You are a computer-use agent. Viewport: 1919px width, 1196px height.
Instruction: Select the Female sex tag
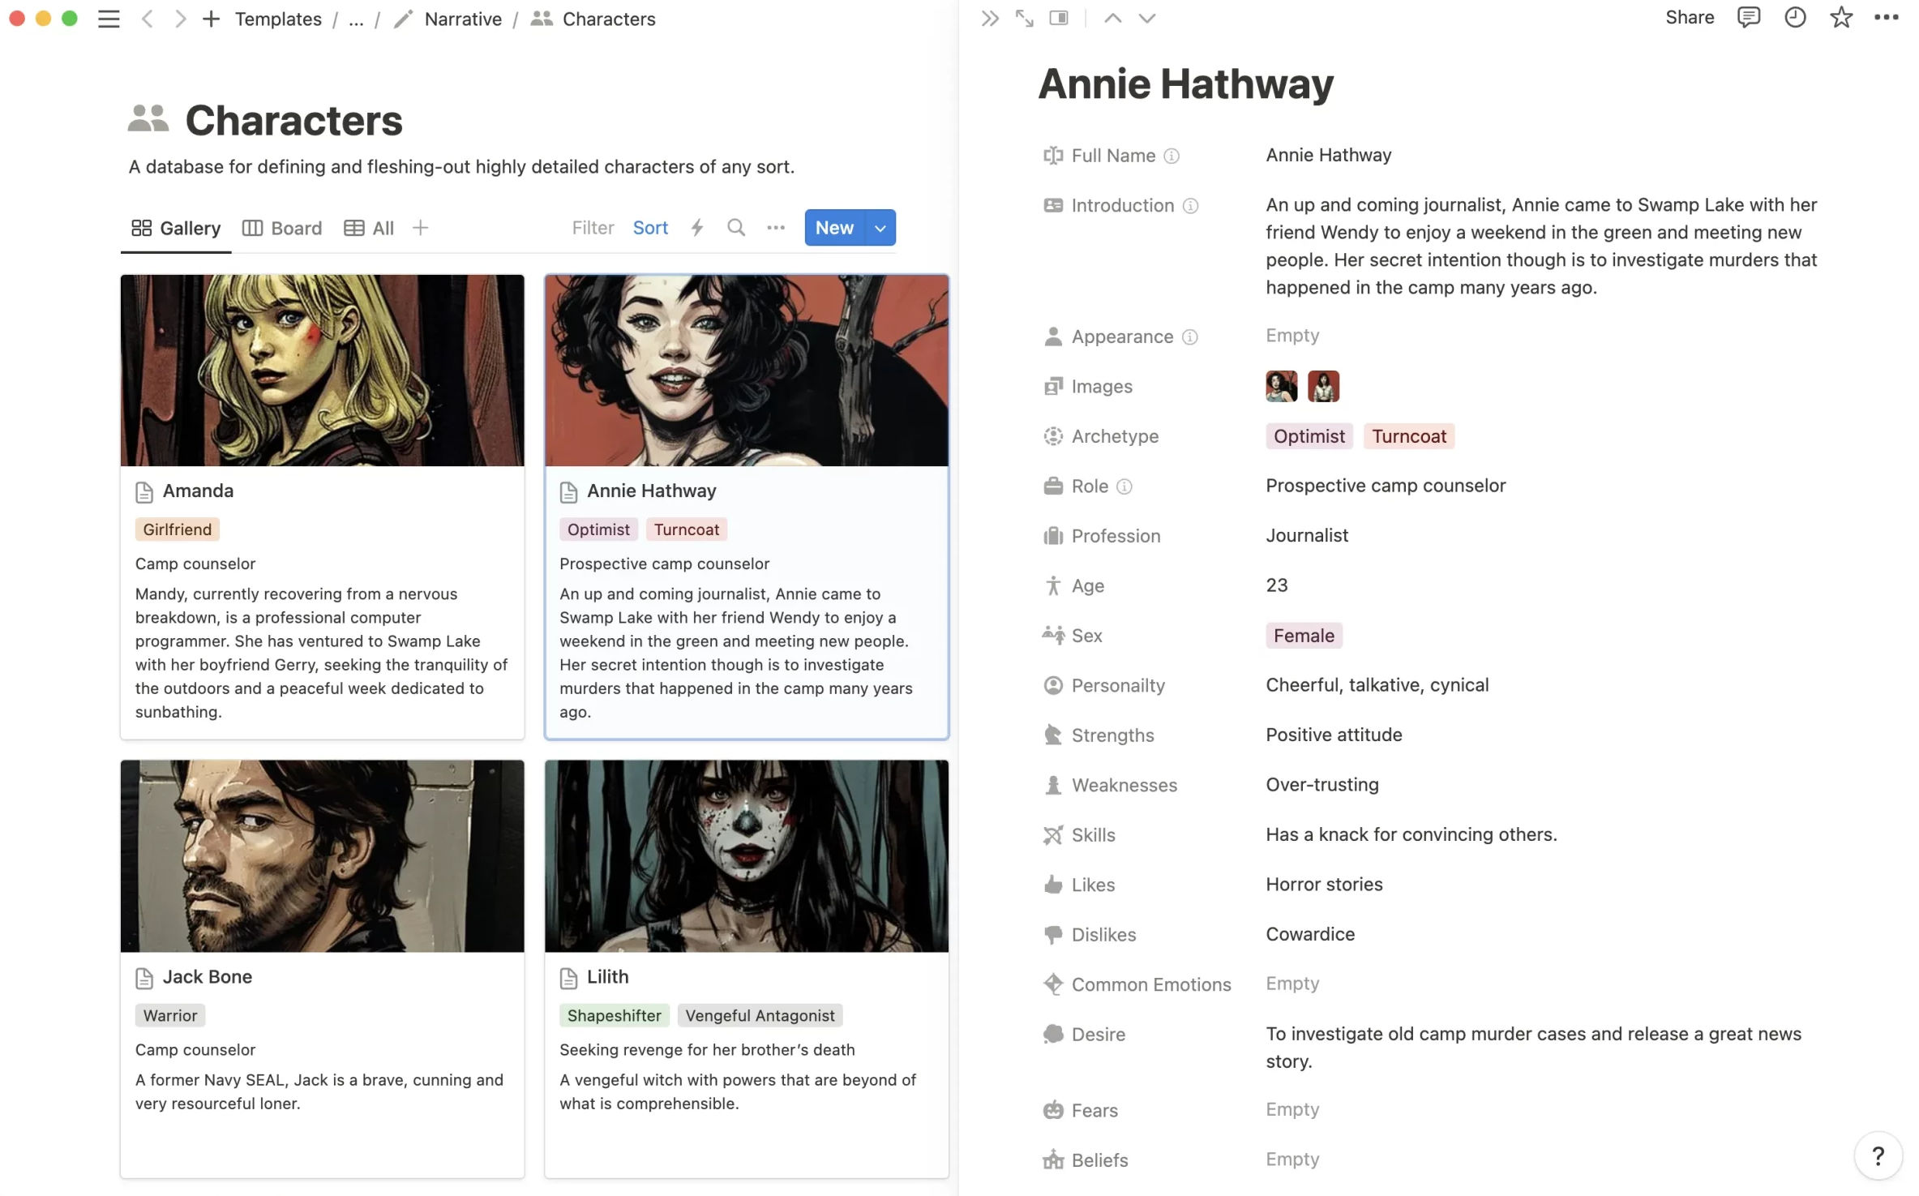pyautogui.click(x=1303, y=636)
